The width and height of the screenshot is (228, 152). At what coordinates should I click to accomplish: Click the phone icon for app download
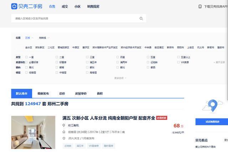click(200, 6)
